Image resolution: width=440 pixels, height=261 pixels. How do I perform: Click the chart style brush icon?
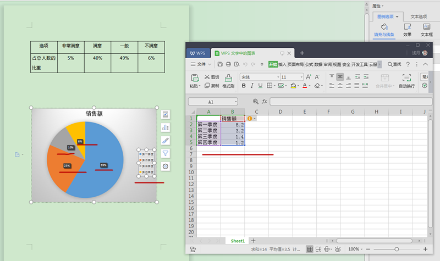166,140
